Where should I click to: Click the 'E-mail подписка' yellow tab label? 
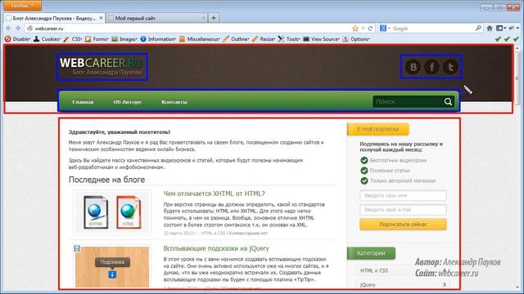pyautogui.click(x=378, y=129)
